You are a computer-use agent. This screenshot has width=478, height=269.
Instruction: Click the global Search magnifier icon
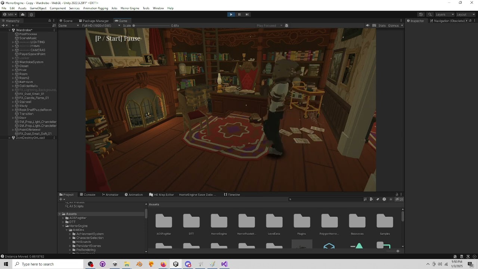click(430, 15)
